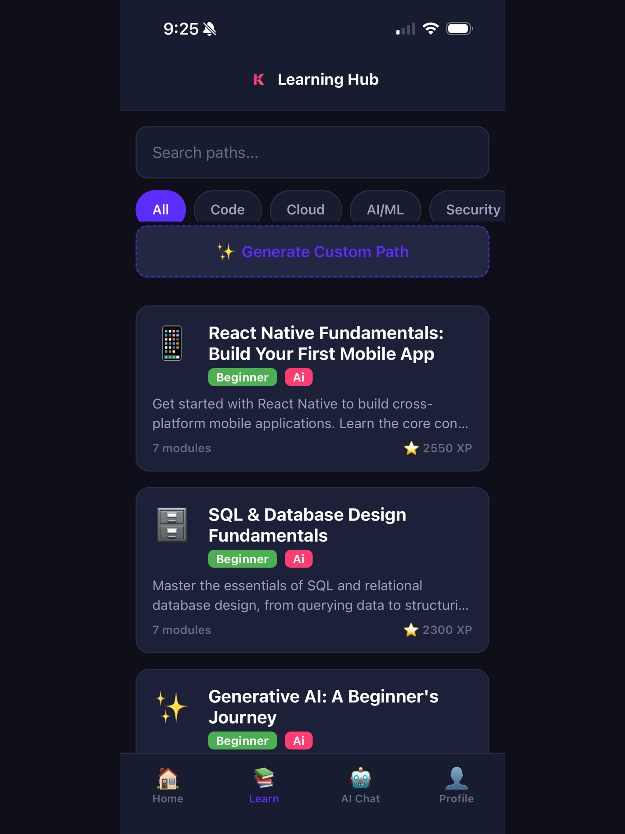Click 7 modules on SQL card

[x=182, y=630]
